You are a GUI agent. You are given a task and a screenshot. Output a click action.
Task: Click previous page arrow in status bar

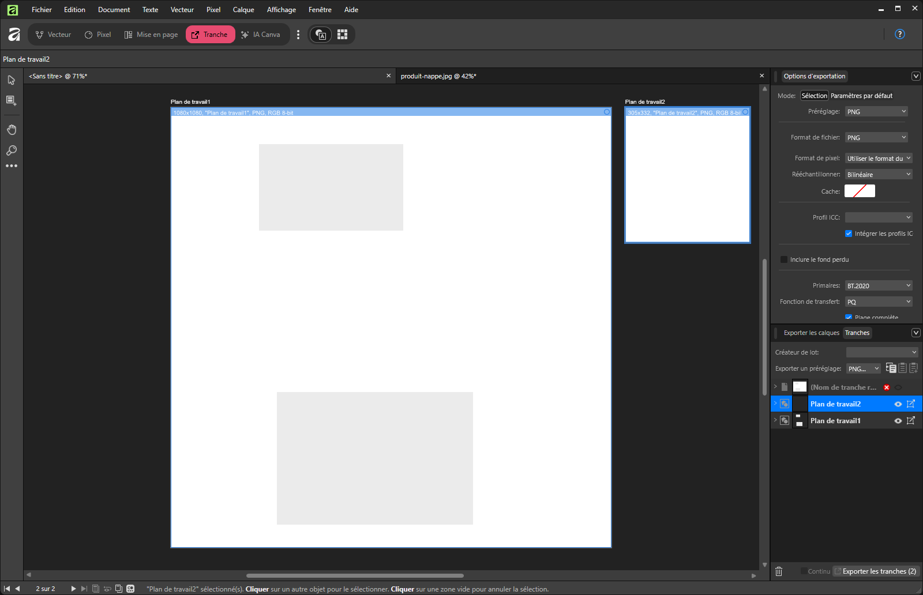[17, 589]
